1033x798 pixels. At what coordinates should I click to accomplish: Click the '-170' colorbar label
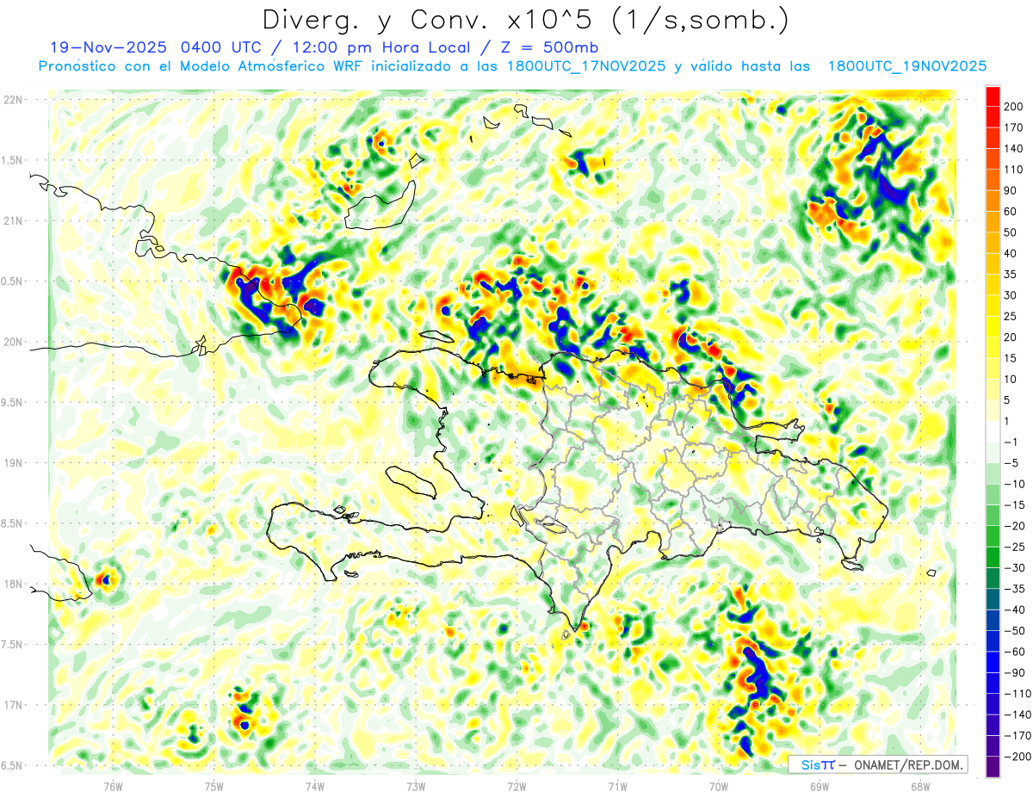1017,735
